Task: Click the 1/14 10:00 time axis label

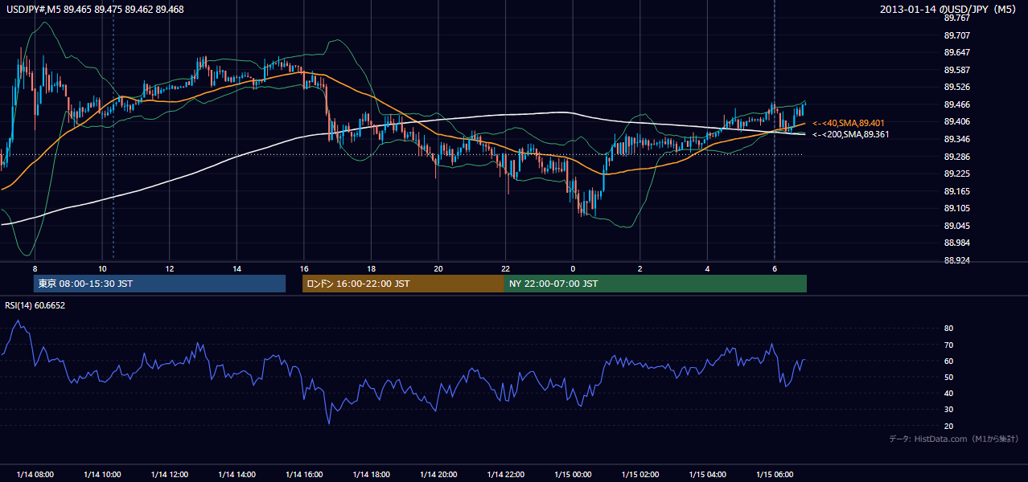Action: click(102, 475)
